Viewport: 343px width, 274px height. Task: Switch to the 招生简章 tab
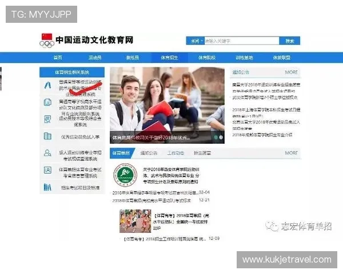[202, 153]
